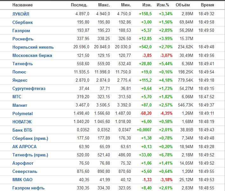Select Сургутнефтегаз time 18:49:15

tap(206, 88)
